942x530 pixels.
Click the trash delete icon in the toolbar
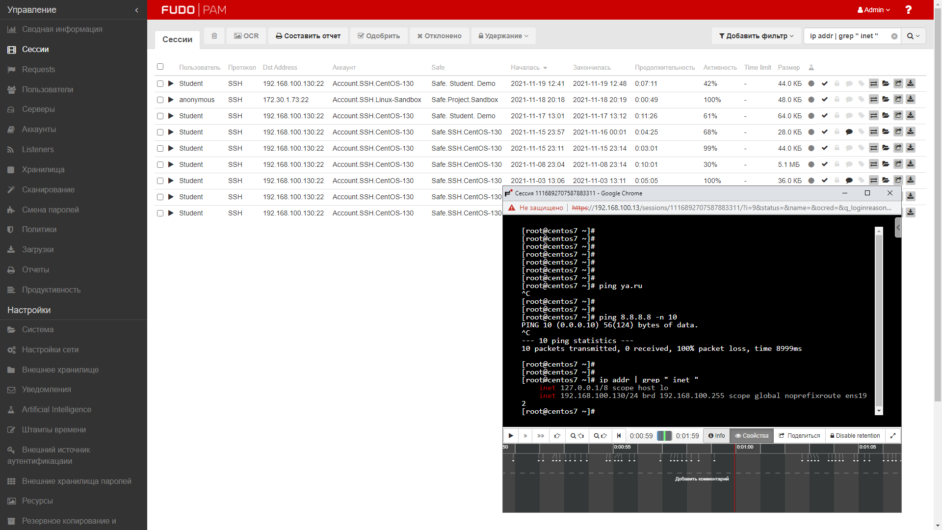pos(214,36)
